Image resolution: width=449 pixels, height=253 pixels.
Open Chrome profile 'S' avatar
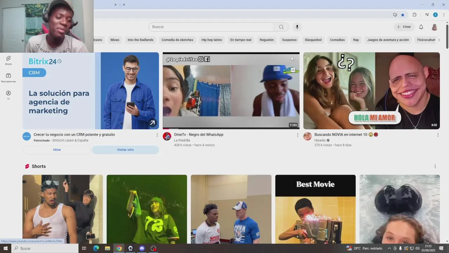(435, 15)
